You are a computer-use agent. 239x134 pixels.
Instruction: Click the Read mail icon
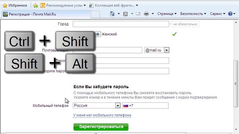[138, 14]
